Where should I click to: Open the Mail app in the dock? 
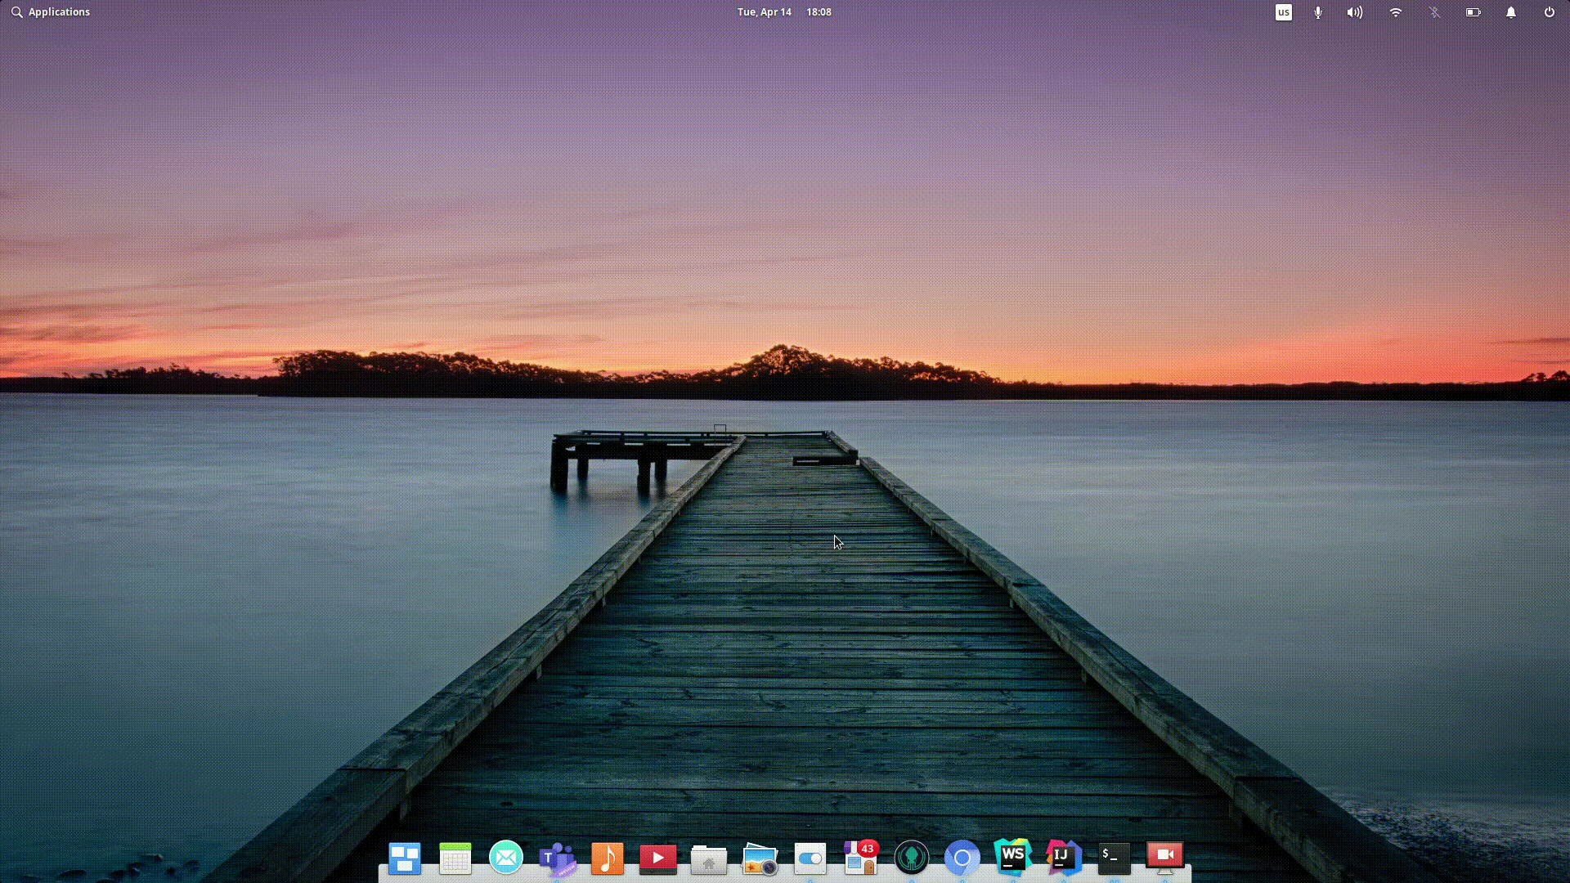tap(506, 858)
